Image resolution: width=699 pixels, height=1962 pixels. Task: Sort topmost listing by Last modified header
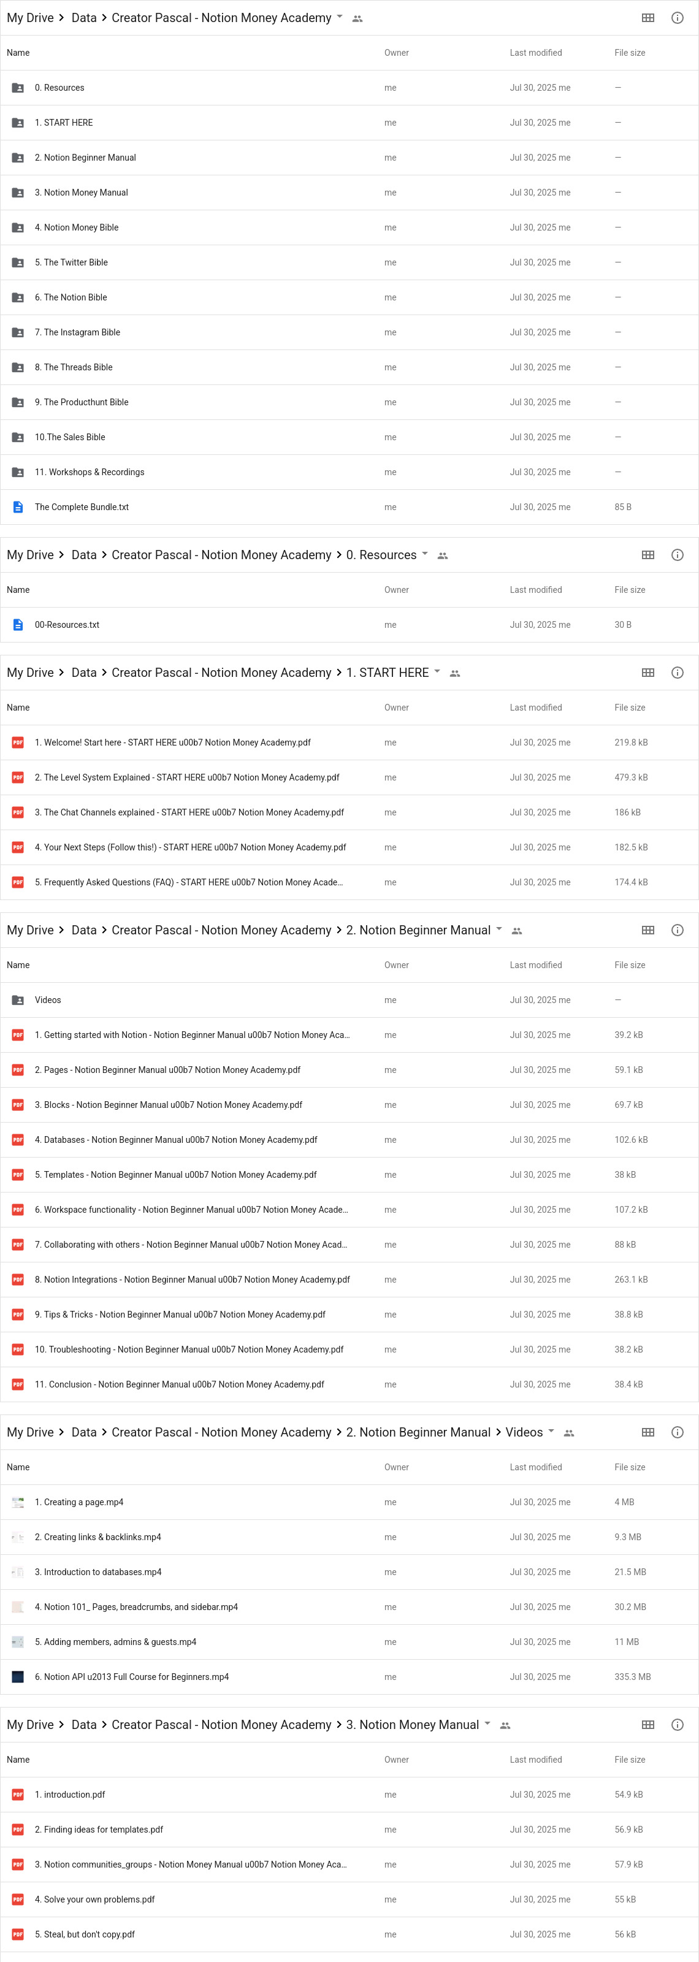[536, 53]
